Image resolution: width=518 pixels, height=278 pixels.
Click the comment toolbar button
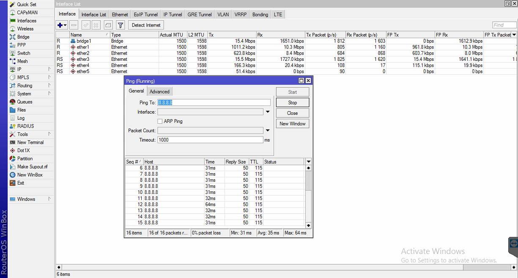pyautogui.click(x=108, y=25)
